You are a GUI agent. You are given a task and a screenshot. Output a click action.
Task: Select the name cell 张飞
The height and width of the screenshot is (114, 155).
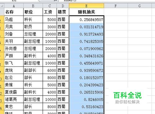(x=14, y=63)
